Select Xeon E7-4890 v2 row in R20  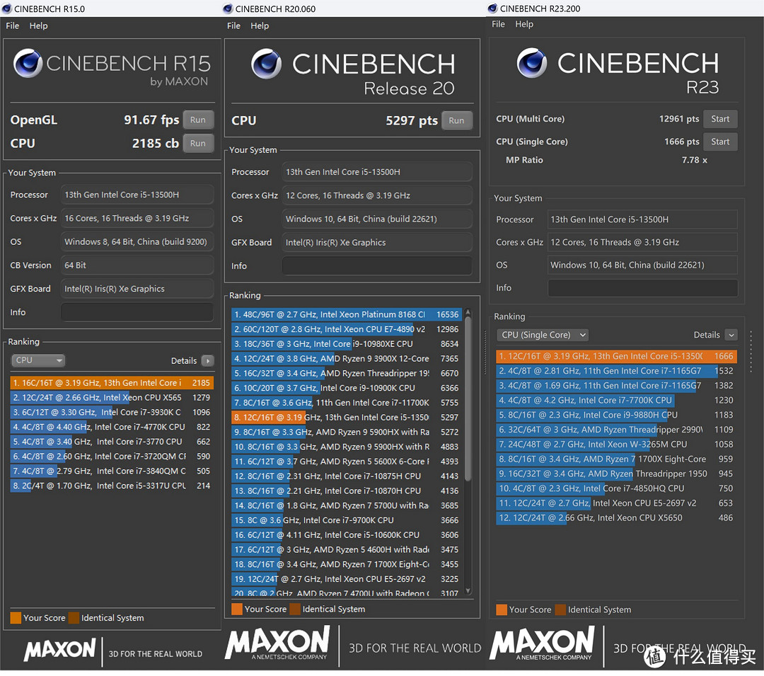347,329
